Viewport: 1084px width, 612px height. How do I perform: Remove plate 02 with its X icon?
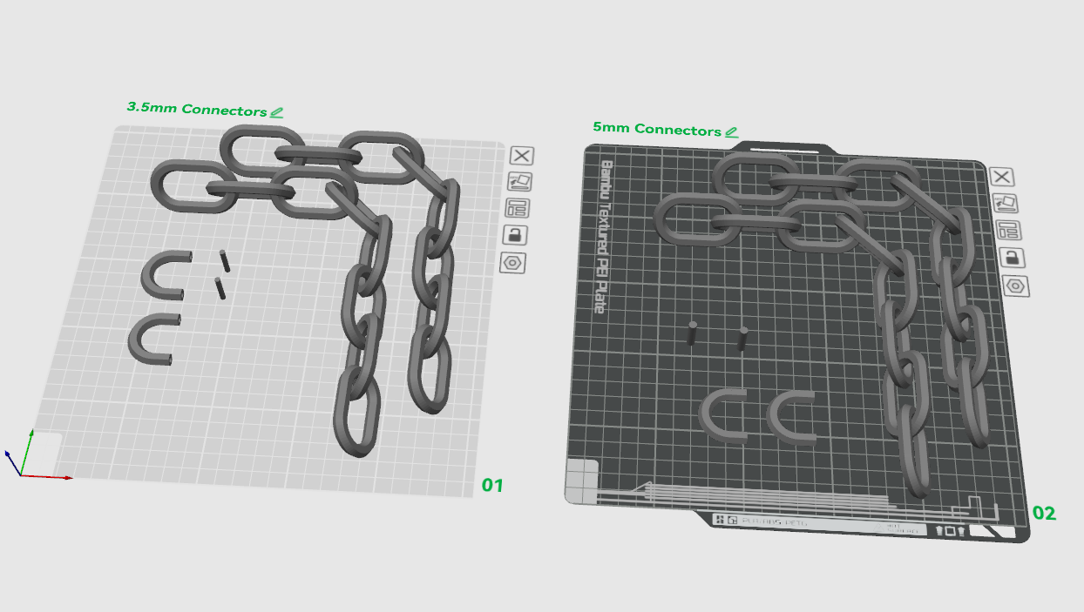click(x=1003, y=178)
